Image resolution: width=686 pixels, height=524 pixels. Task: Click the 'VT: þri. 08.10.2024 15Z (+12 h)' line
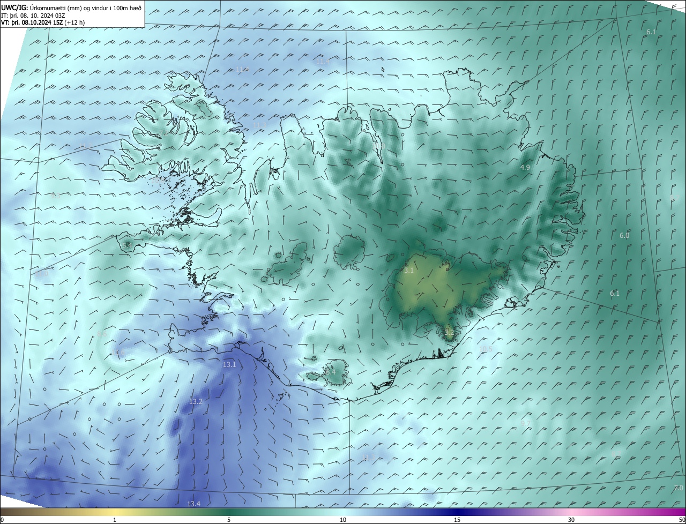43,23
